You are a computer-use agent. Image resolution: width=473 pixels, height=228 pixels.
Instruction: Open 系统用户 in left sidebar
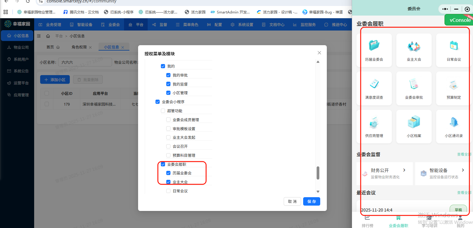tap(17, 59)
